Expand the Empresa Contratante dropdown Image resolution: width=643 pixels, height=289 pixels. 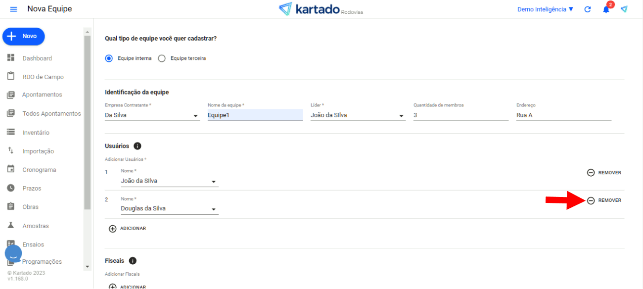[195, 116]
